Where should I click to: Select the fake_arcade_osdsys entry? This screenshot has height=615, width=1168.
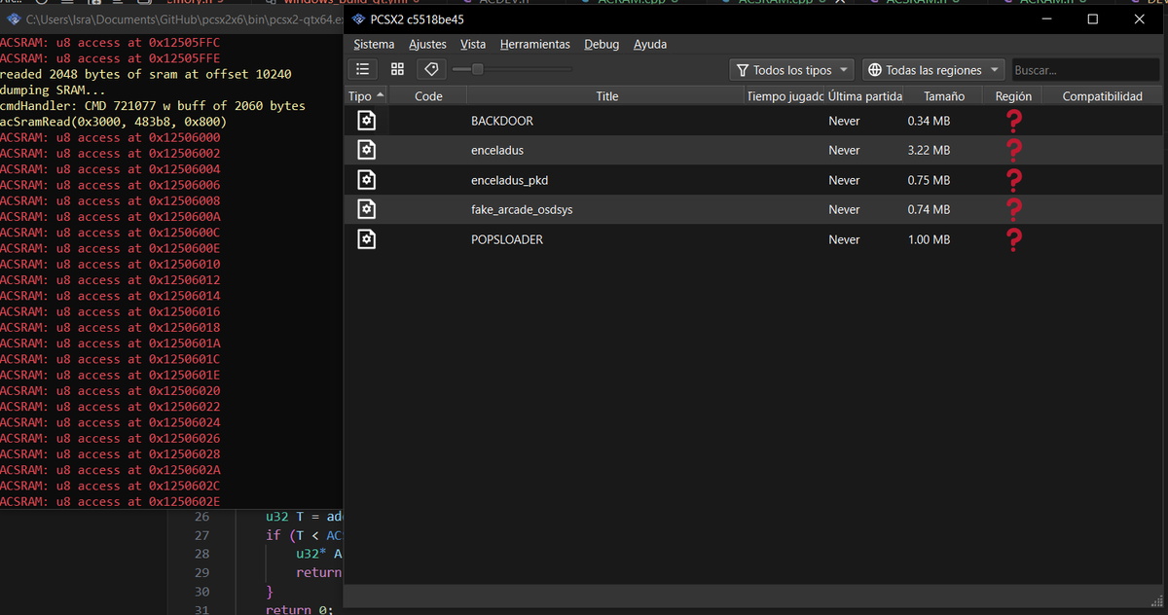click(754, 209)
